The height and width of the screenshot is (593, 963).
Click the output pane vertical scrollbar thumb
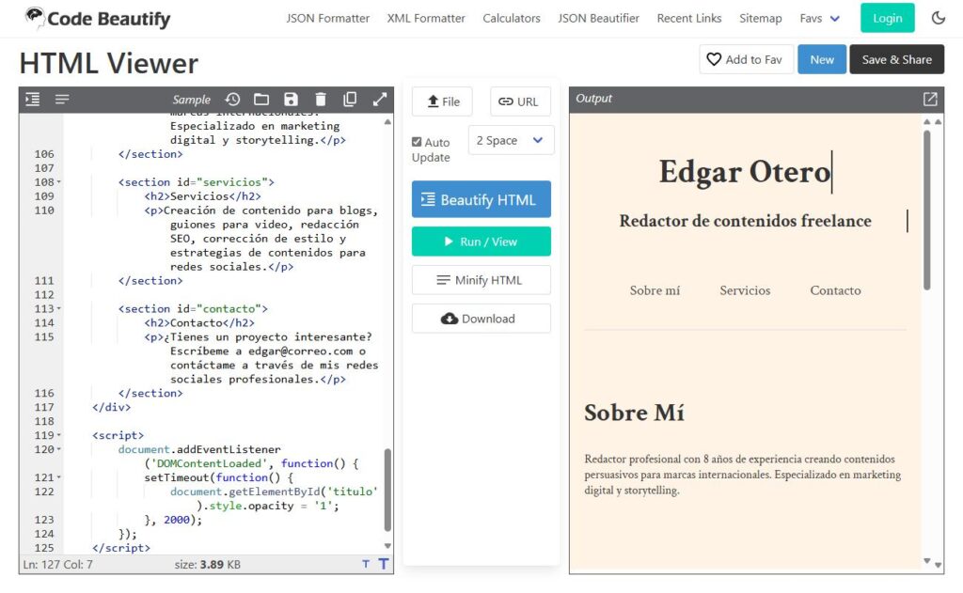(926, 210)
